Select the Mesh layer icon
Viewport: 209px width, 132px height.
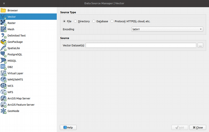[x=3, y=29]
